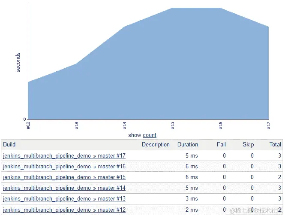Click the #15 label on chart axis
This screenshot has width=285, height=216.
coord(173,125)
